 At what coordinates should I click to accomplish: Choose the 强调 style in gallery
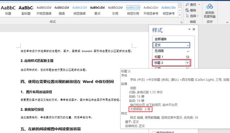[x=61, y=10]
